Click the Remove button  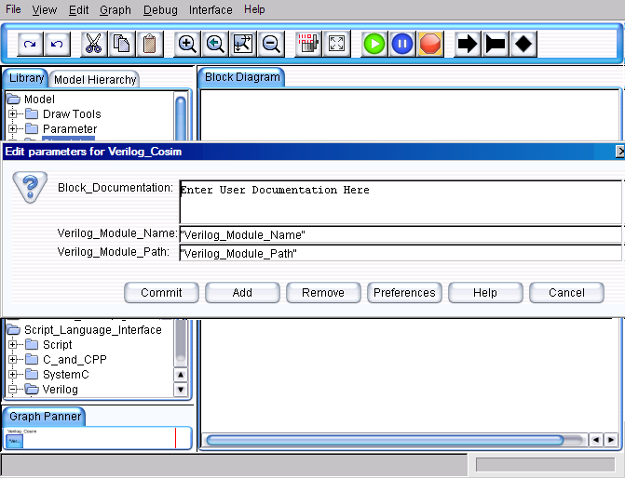[x=323, y=293]
